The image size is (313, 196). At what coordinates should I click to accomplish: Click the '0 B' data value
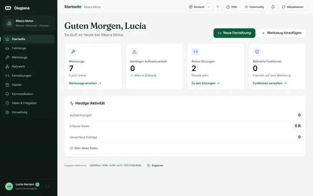pyautogui.click(x=298, y=126)
